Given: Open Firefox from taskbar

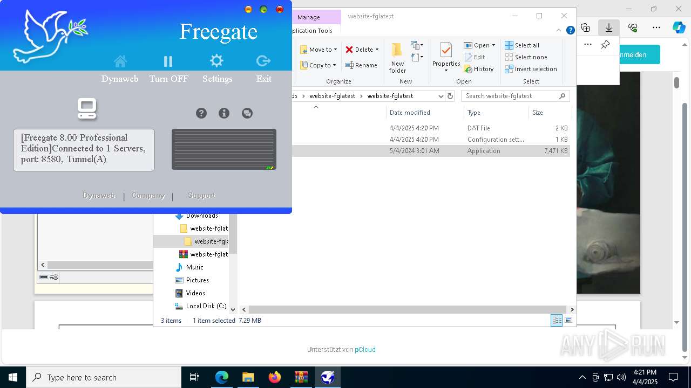Looking at the screenshot, I should [275, 377].
